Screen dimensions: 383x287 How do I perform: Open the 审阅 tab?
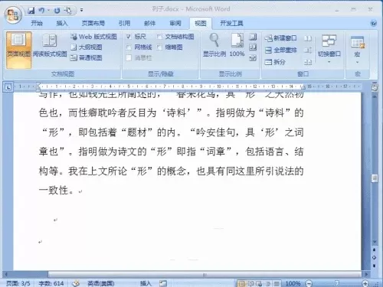(175, 24)
